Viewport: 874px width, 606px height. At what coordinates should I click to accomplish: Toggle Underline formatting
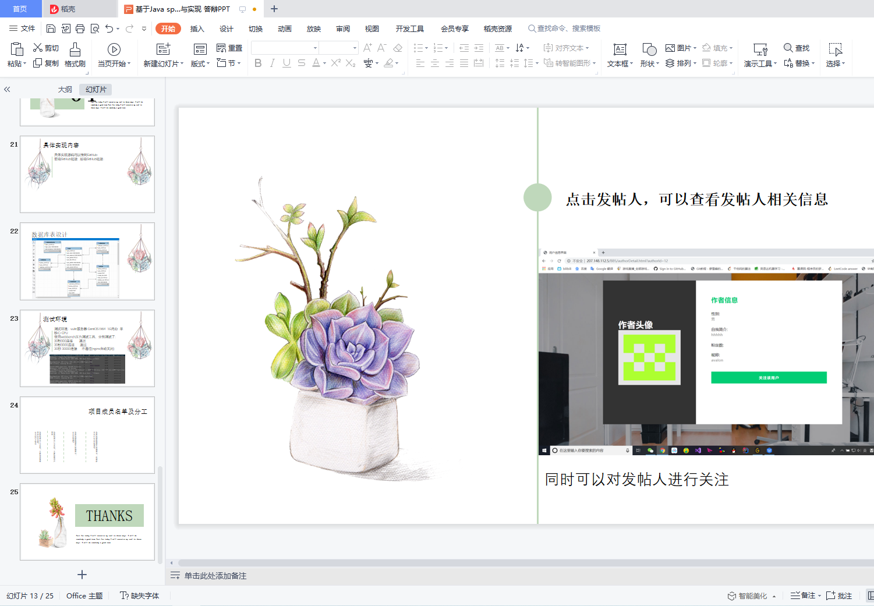point(286,63)
